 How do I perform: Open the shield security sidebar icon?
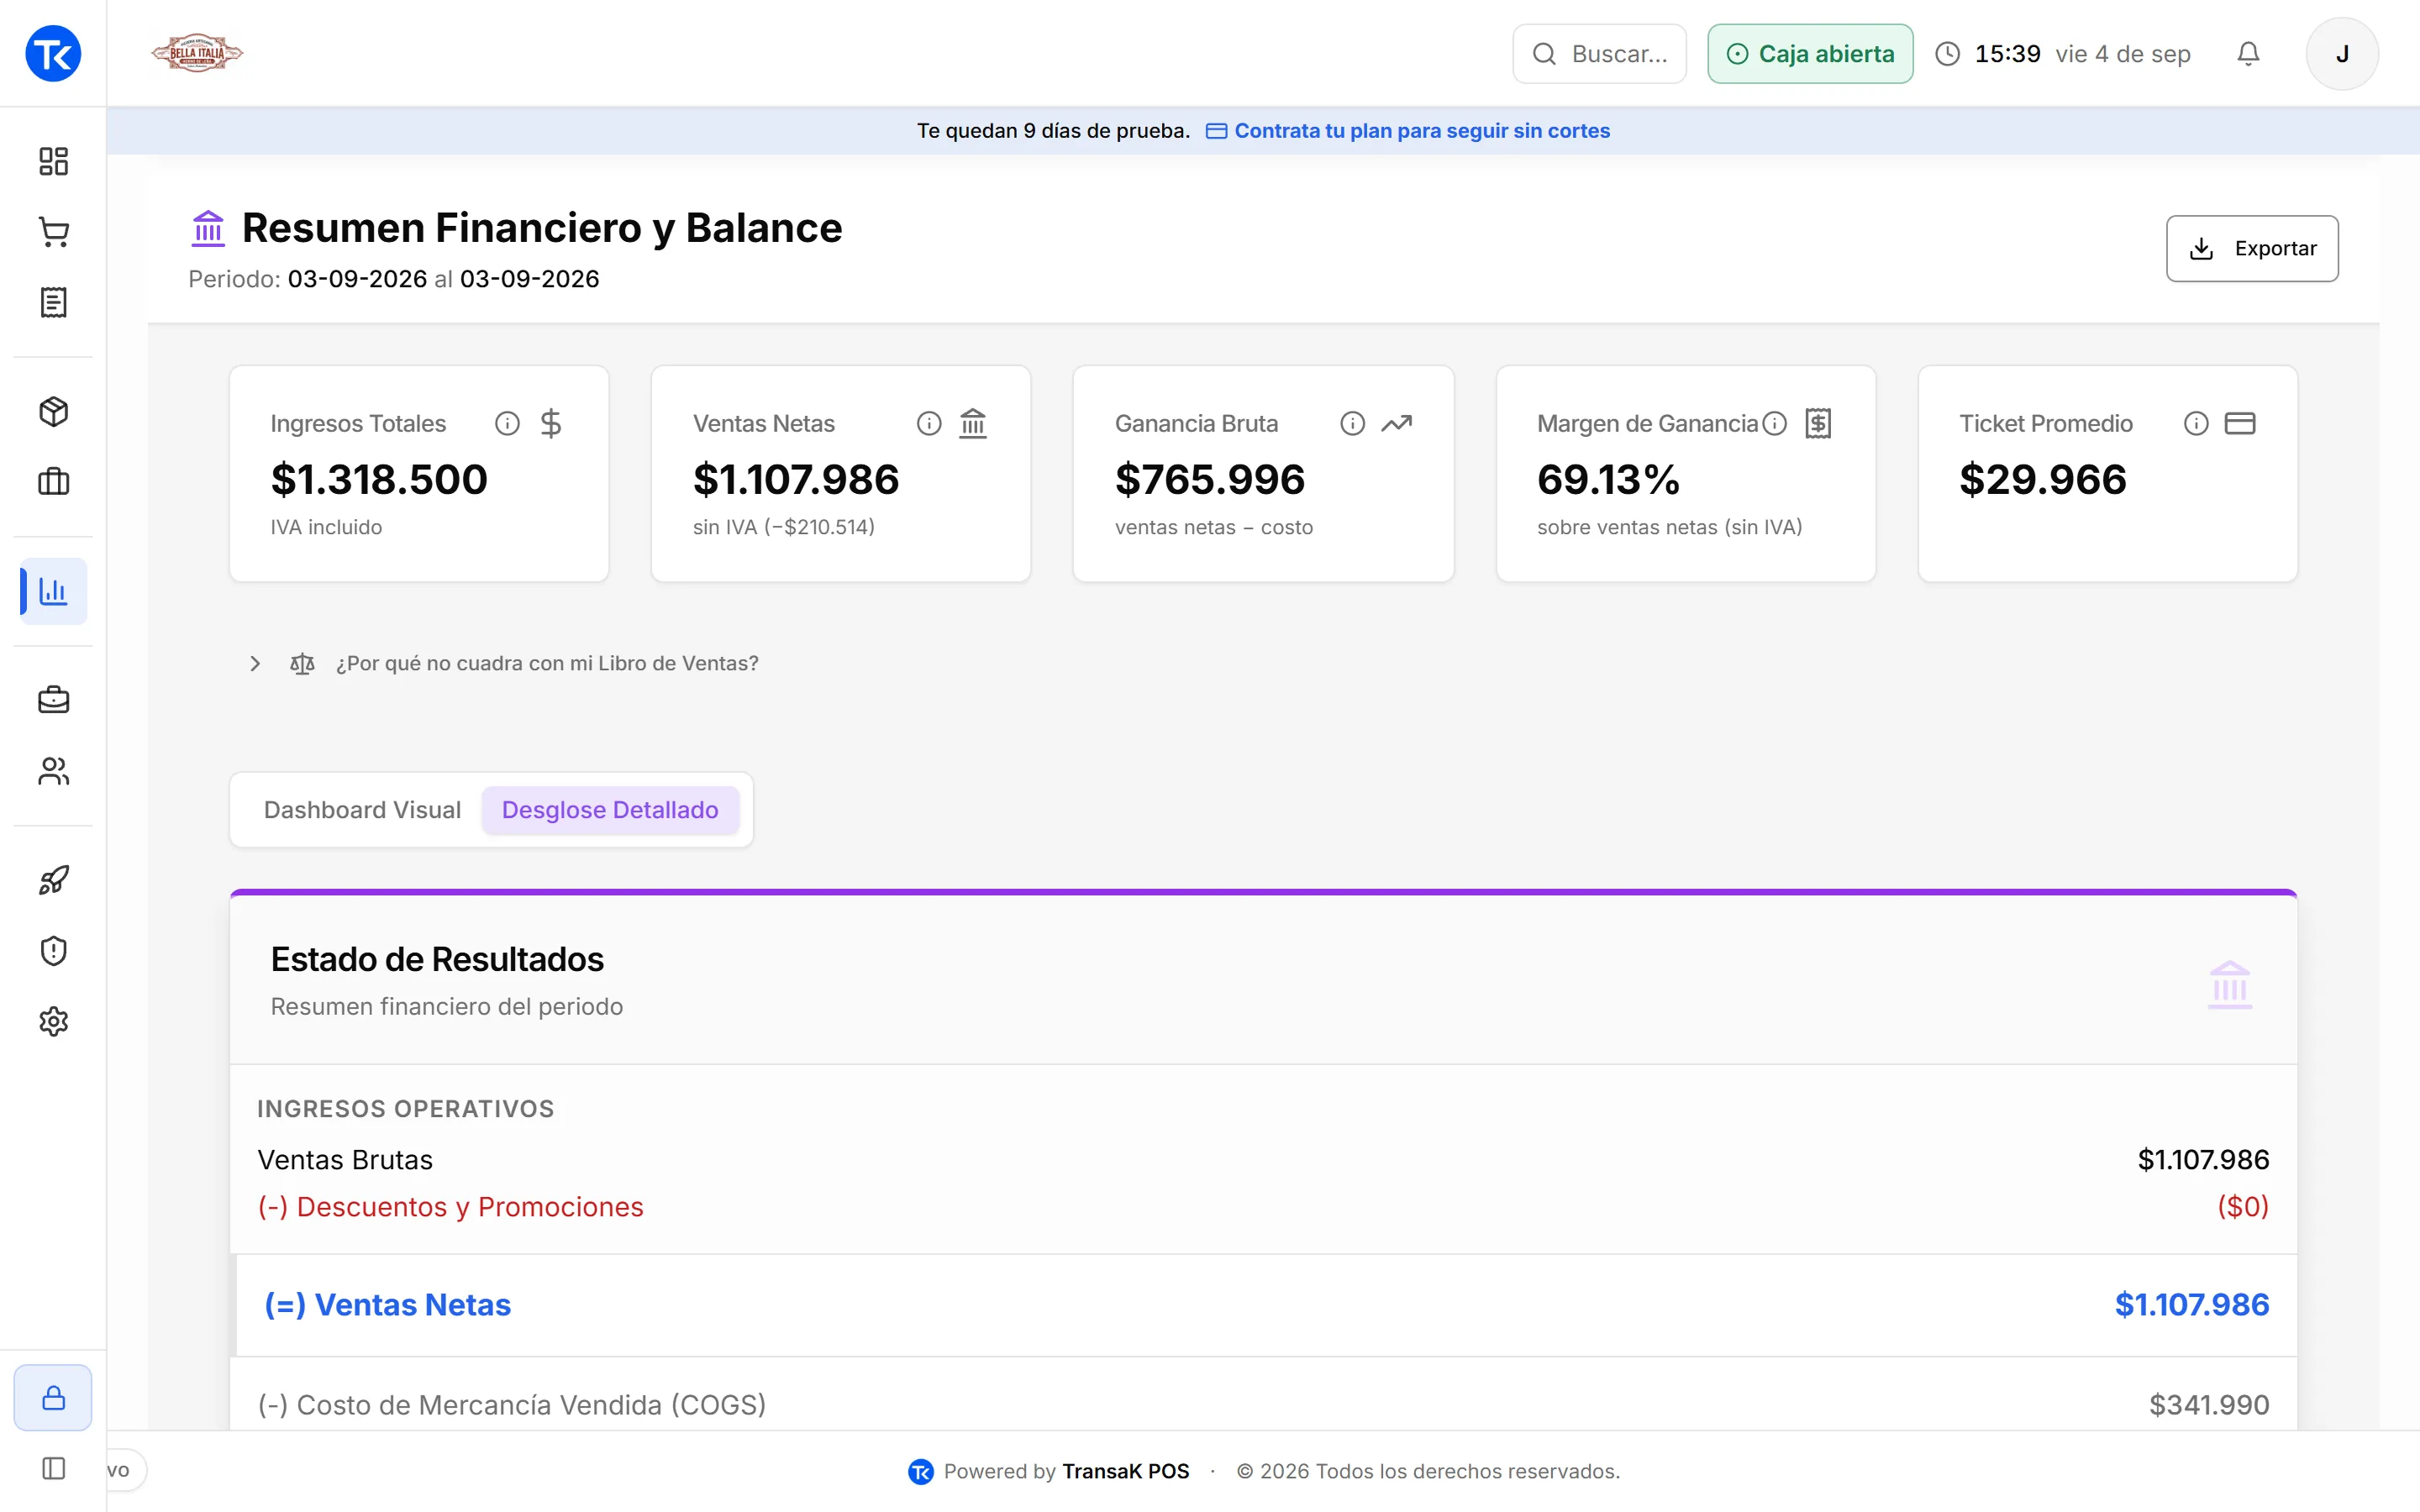[x=53, y=950]
